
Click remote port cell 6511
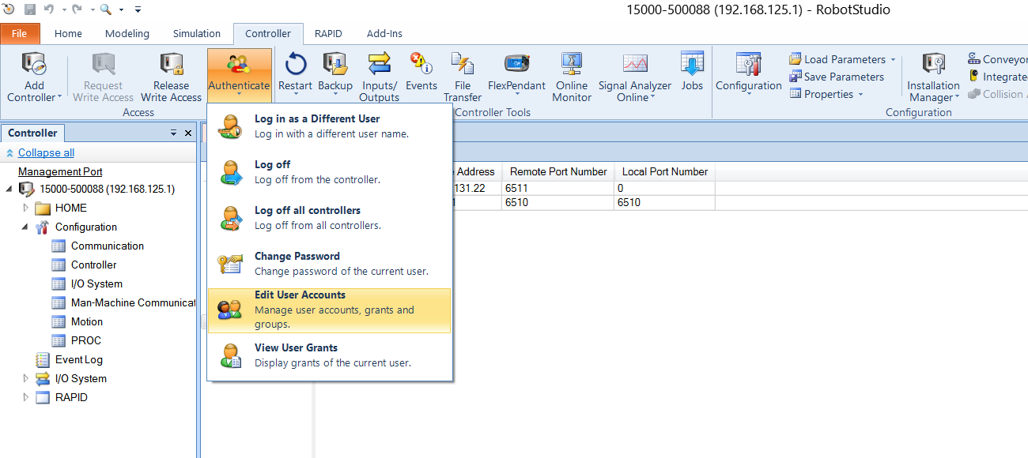tap(558, 188)
